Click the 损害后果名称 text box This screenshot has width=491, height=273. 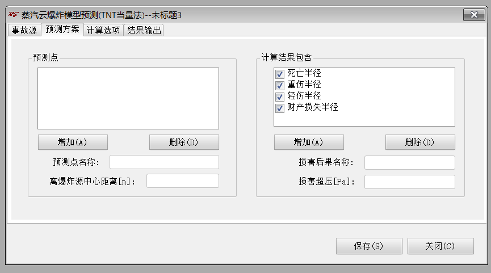tap(409, 163)
